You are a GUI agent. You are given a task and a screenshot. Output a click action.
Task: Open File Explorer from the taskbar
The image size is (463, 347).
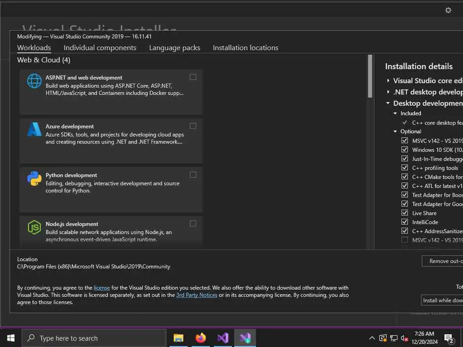pyautogui.click(x=178, y=338)
